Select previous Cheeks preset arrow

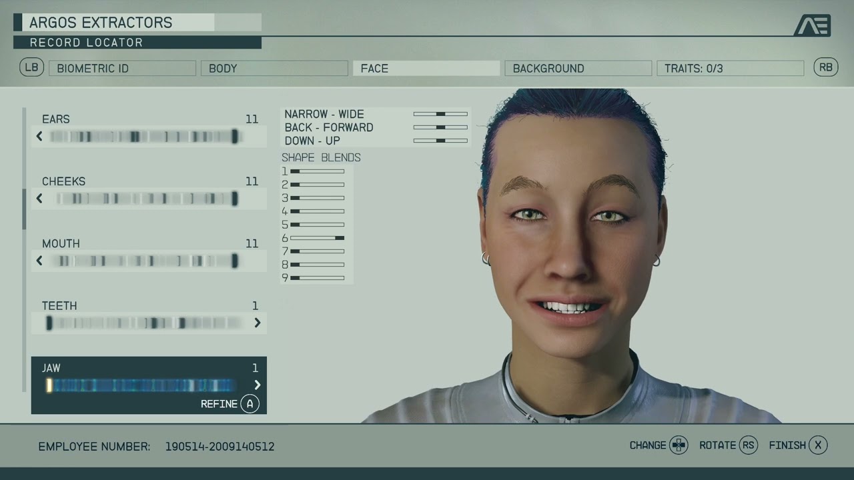pyautogui.click(x=39, y=198)
